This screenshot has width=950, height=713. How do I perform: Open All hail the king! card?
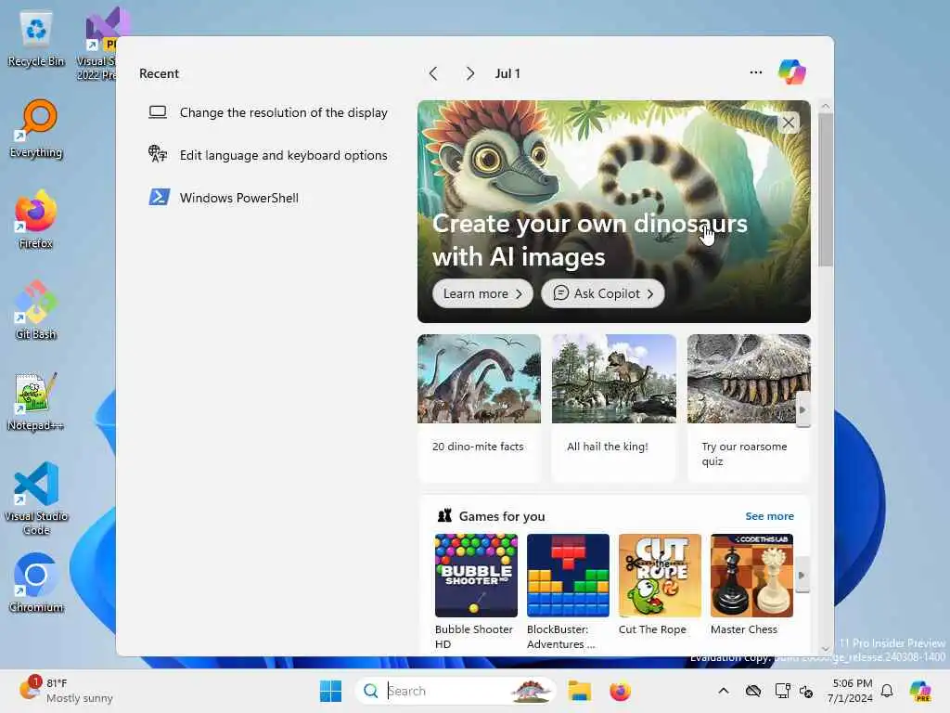click(x=614, y=408)
